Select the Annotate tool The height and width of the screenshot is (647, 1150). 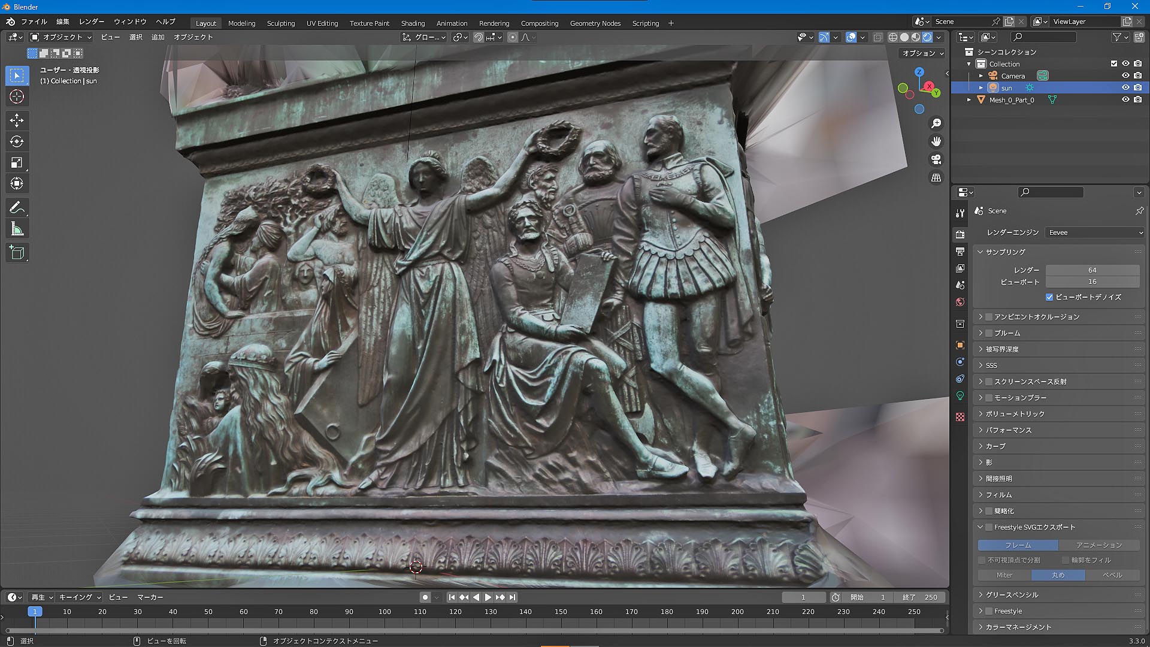click(x=17, y=208)
